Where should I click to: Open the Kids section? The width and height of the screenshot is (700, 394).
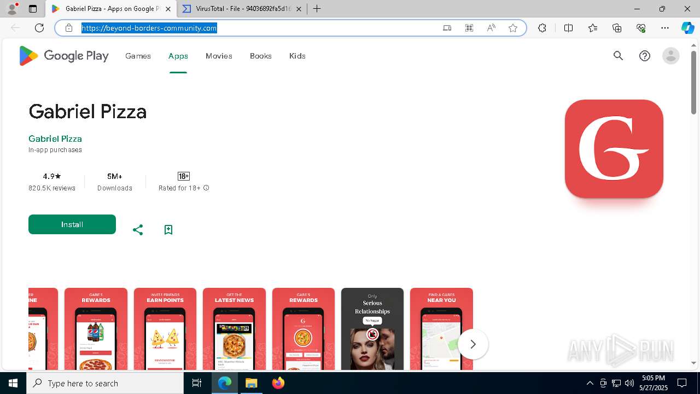pyautogui.click(x=297, y=56)
